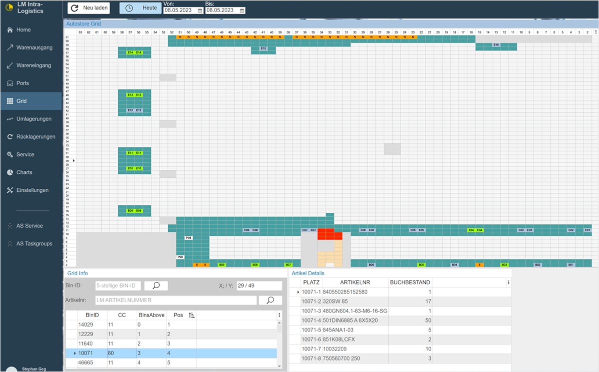
Task: Click grid cell labeled E15
Action: 264,48
